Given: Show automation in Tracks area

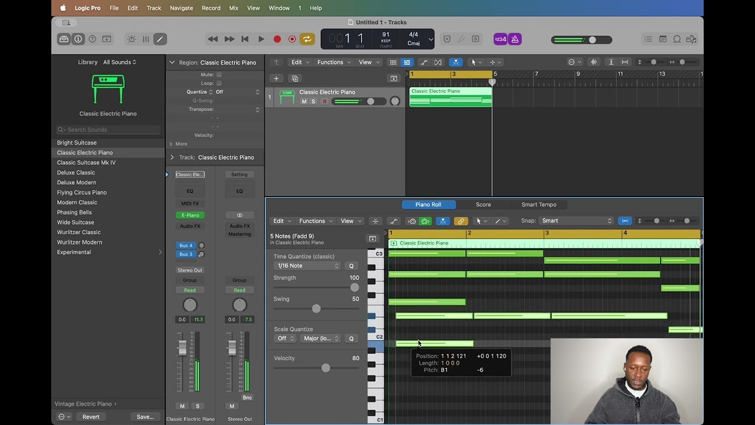Looking at the screenshot, I should [x=424, y=62].
